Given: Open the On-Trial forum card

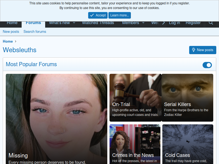Looking at the screenshot, I should 136,98.
